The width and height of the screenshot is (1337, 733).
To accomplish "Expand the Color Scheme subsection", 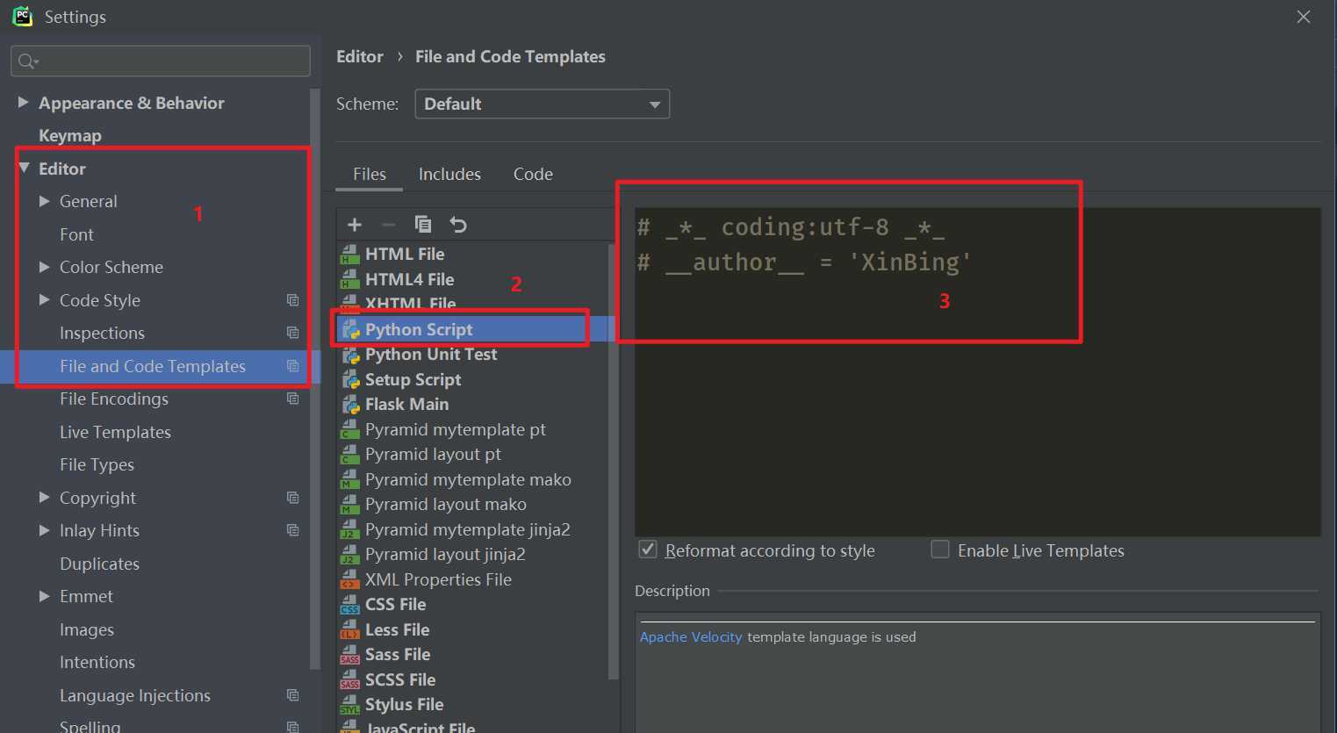I will click(44, 267).
